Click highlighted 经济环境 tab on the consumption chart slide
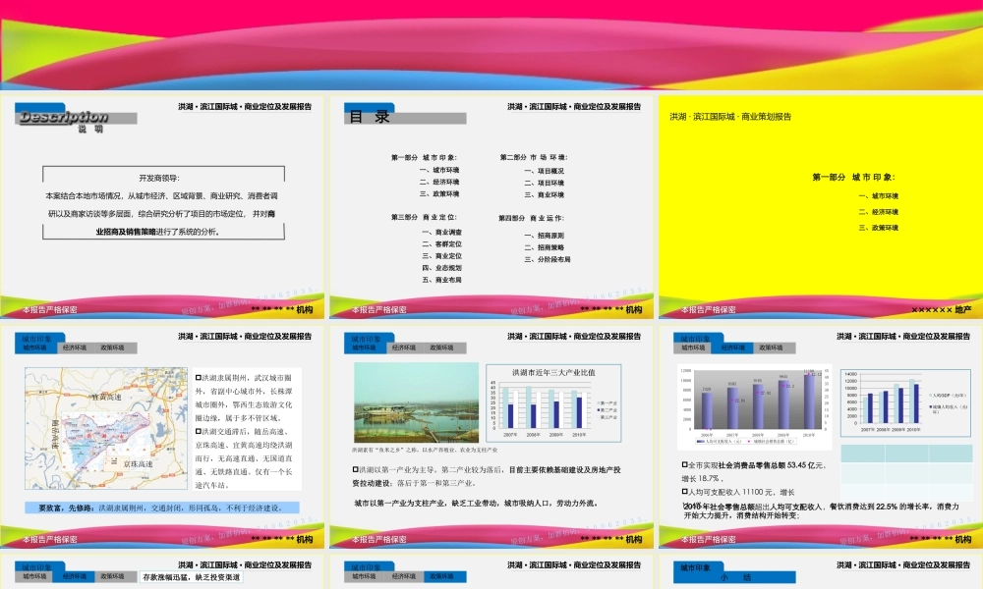 (x=733, y=348)
